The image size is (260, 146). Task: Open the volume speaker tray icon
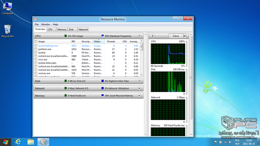[230, 142]
